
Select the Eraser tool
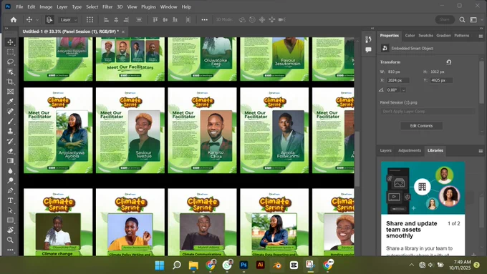(x=10, y=151)
